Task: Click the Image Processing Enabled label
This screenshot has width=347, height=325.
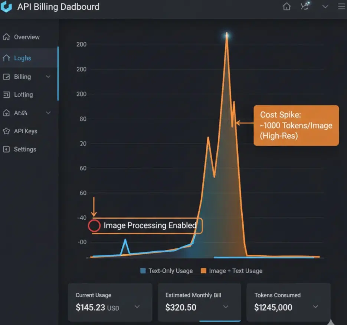Action: (x=150, y=225)
